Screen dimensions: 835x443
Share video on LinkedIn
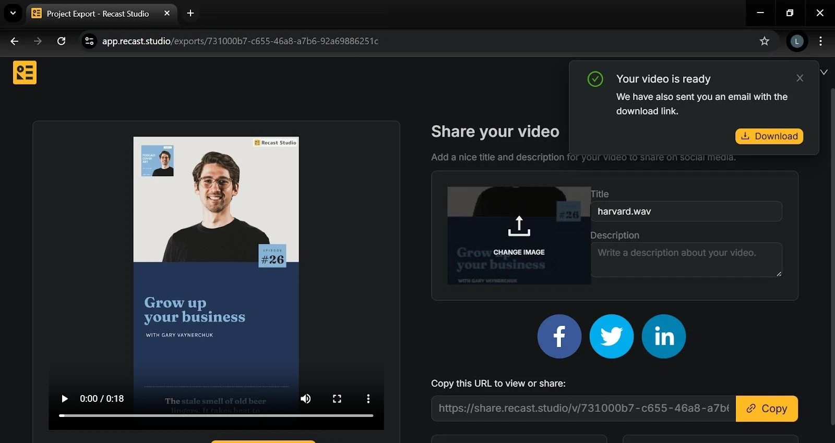pos(663,336)
